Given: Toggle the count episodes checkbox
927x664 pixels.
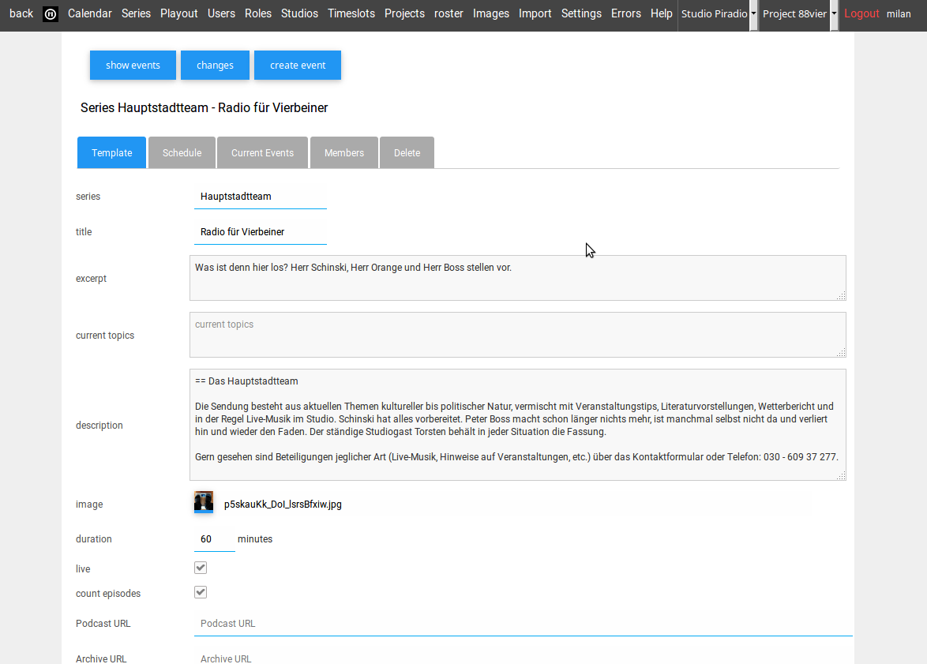Looking at the screenshot, I should pyautogui.click(x=201, y=592).
